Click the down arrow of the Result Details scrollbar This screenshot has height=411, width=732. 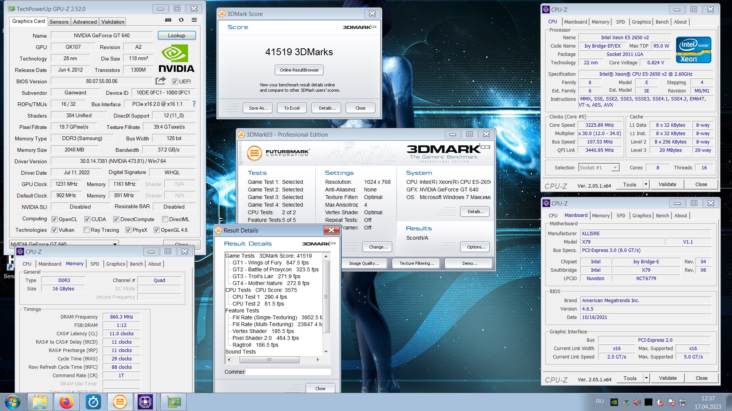pos(326,352)
